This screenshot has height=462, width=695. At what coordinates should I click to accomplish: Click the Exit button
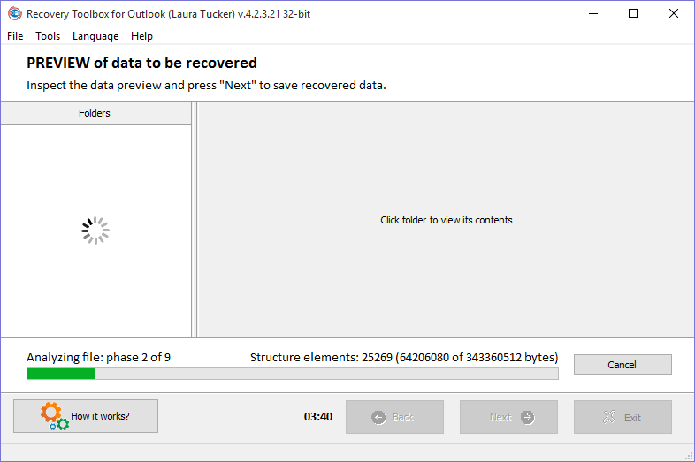coord(622,417)
